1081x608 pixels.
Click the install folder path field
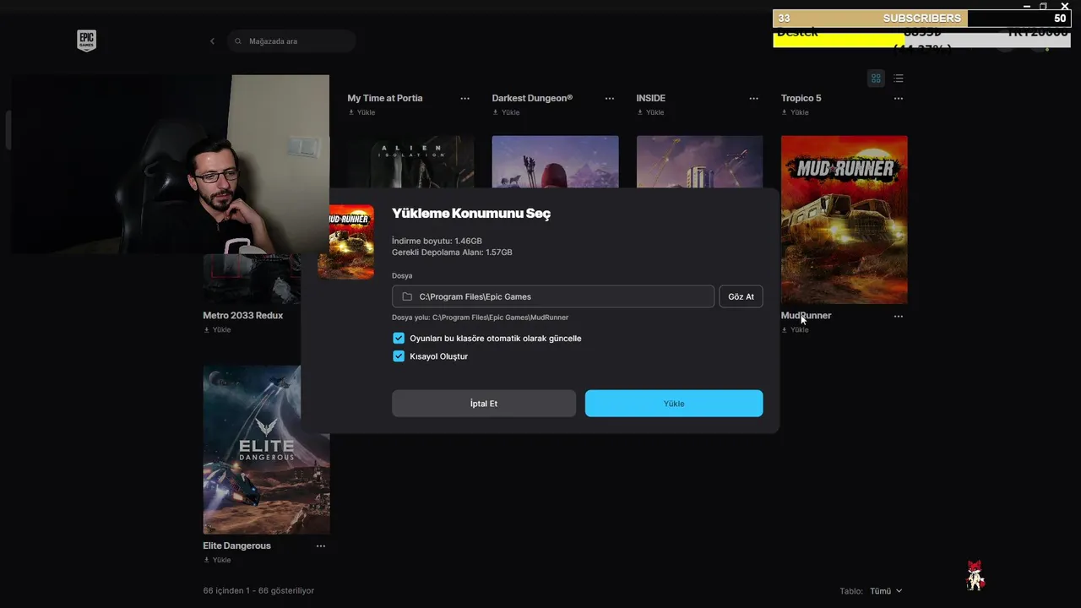(x=553, y=297)
